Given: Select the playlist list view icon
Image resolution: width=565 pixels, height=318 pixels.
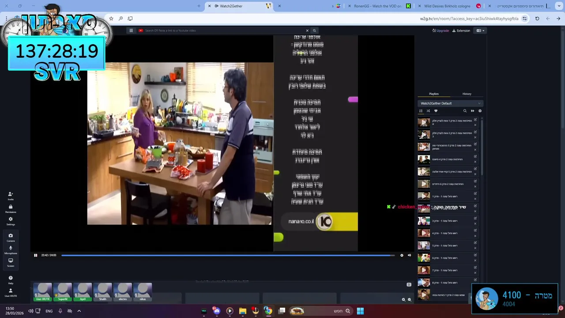Looking at the screenshot, I should [421, 111].
